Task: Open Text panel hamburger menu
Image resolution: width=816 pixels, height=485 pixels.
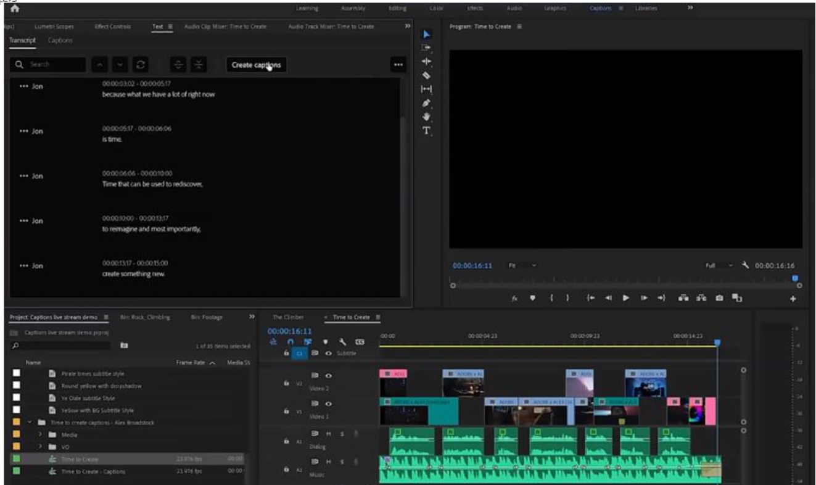Action: click(170, 27)
